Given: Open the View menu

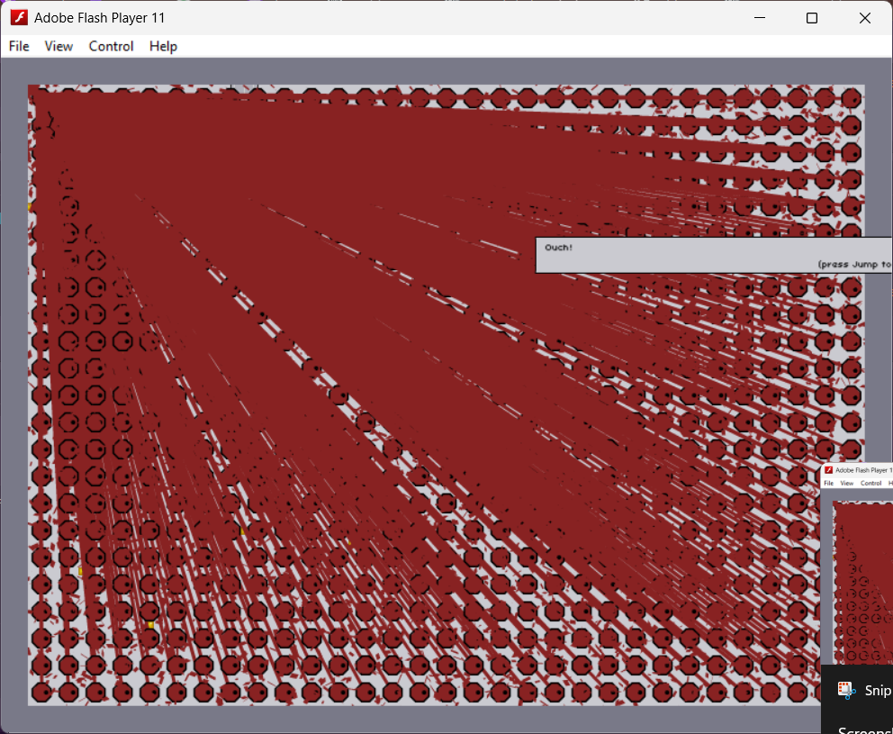Looking at the screenshot, I should pyautogui.click(x=59, y=46).
